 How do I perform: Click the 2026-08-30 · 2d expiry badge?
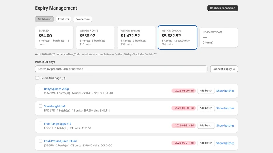click(184, 108)
